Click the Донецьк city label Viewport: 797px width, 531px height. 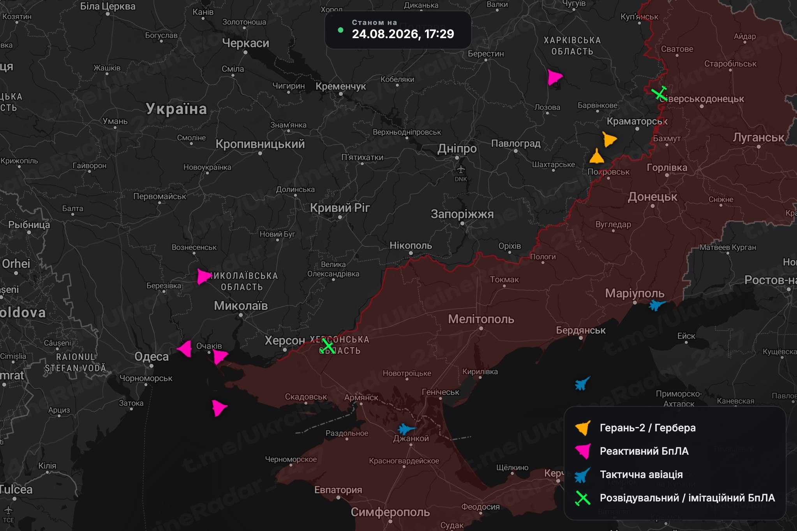652,197
